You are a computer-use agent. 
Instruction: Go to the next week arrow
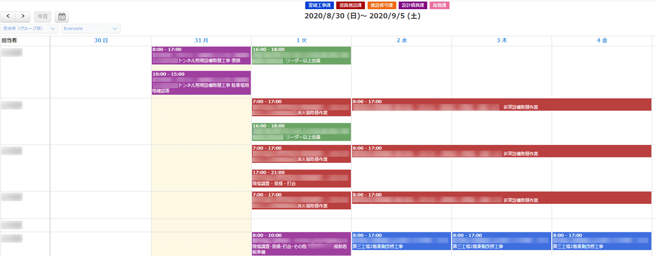[23, 17]
